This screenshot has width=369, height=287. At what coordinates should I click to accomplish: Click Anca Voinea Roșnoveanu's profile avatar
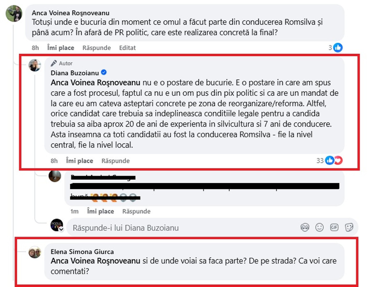click(14, 13)
